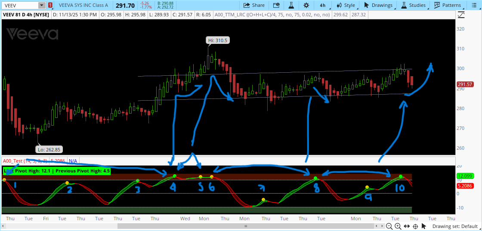The image size is (482, 231).
Task: Open the 4h timeframe selector
Action: coord(322,5)
